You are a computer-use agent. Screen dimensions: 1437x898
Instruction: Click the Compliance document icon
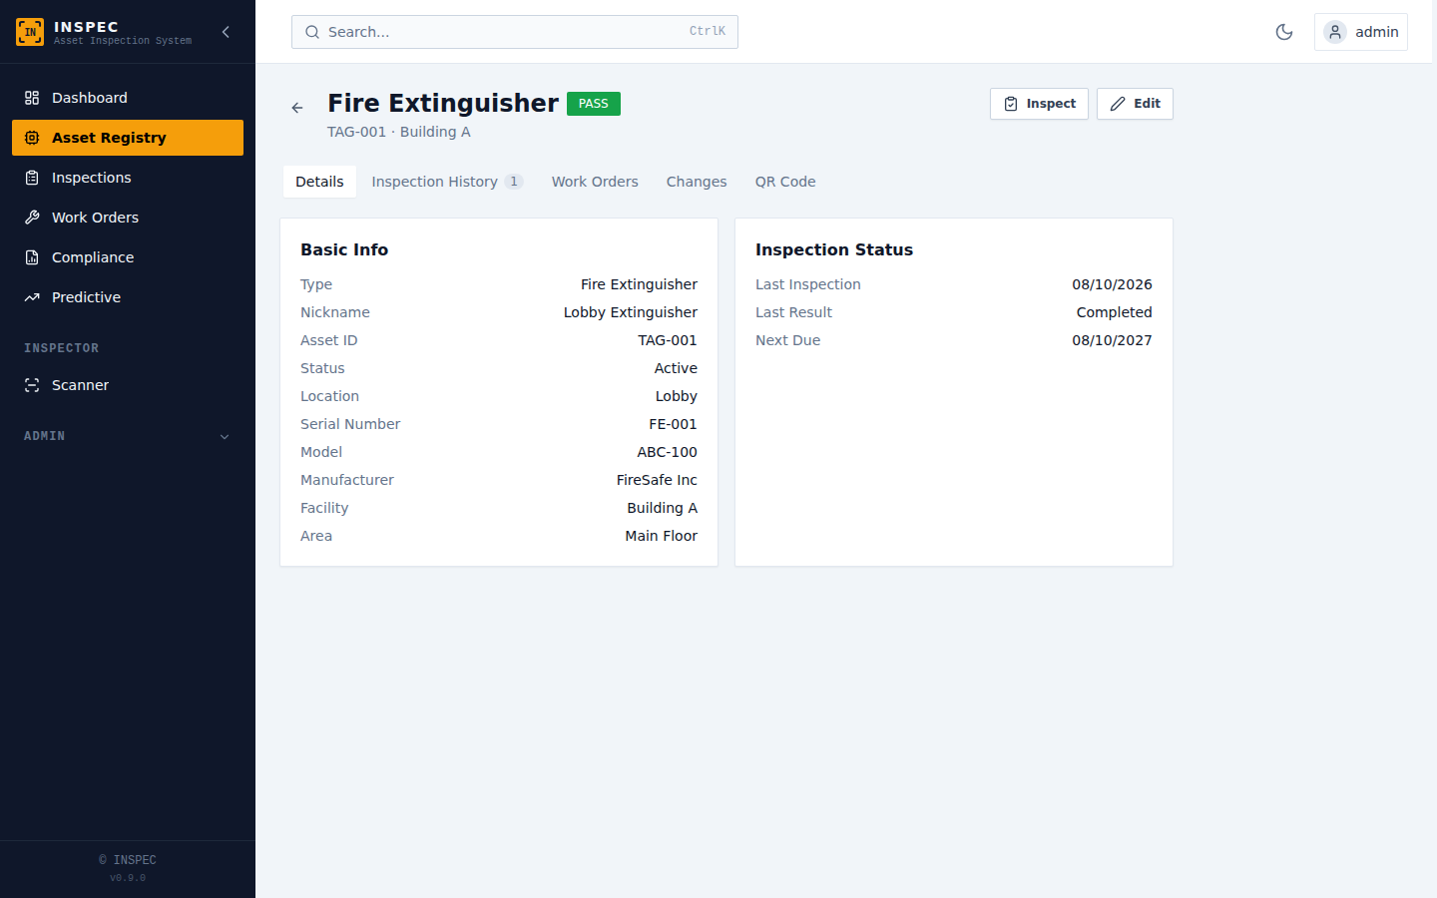tap(32, 257)
